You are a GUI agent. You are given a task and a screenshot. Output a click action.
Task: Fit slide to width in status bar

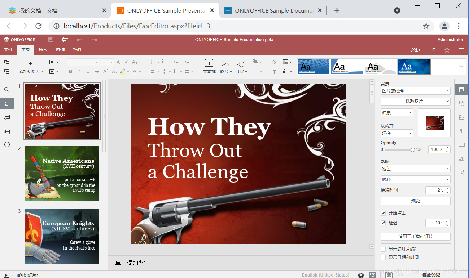click(x=400, y=275)
